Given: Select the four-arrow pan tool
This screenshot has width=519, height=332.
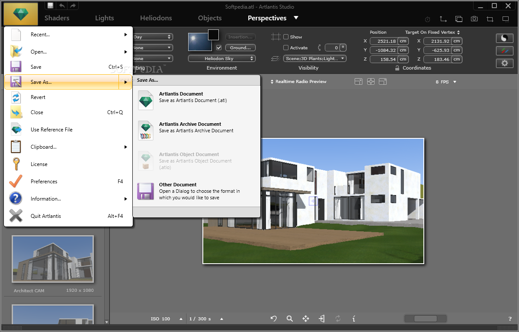Looking at the screenshot, I should tap(306, 319).
